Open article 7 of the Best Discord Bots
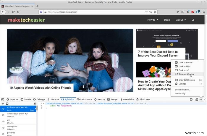 (x=158, y=54)
